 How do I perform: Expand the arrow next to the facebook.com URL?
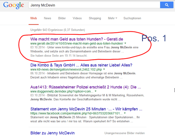click(x=125, y=113)
